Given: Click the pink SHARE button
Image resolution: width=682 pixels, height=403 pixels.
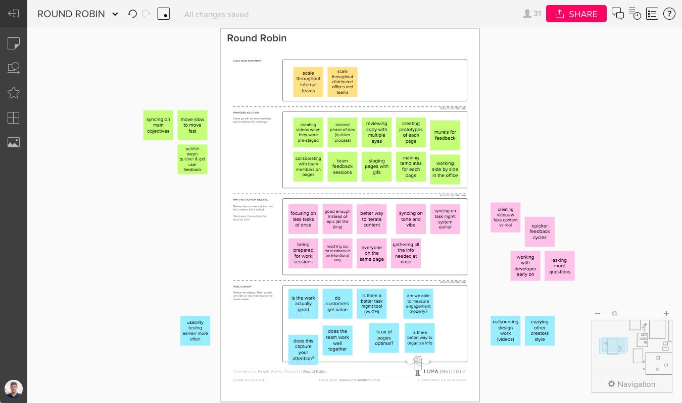Looking at the screenshot, I should pos(576,14).
